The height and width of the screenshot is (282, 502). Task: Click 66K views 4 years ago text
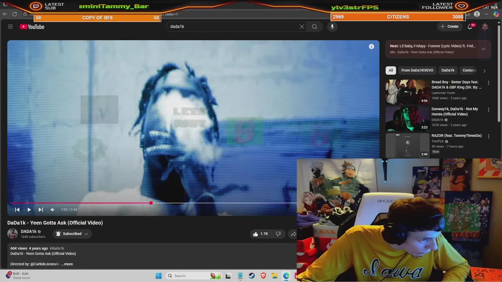coord(29,248)
